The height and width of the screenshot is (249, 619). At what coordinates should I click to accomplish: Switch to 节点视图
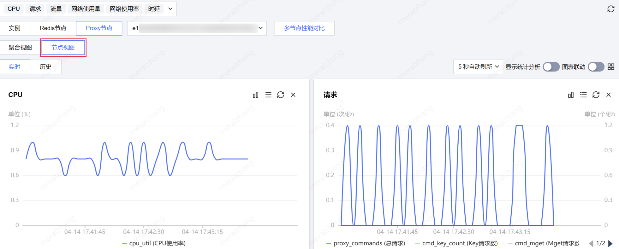63,48
